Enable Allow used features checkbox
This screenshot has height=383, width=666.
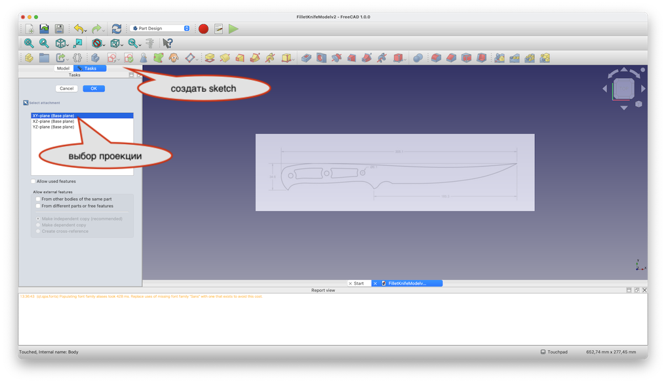[33, 181]
